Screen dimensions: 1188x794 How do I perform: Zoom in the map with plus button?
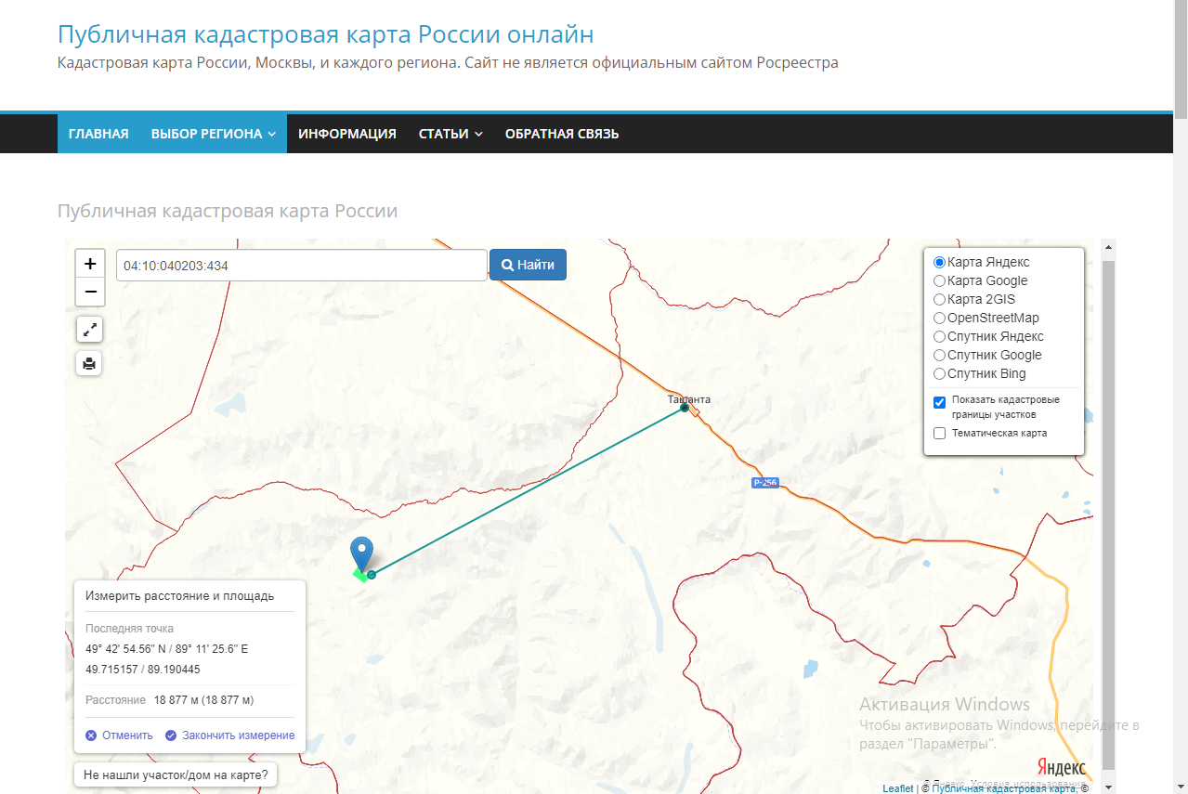90,264
